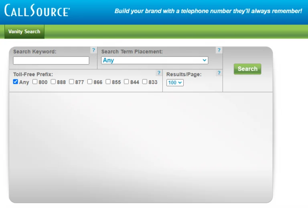Image resolution: width=308 pixels, height=208 pixels.
Task: Turn on the 833 prefix checkbox
Action: coord(145,82)
